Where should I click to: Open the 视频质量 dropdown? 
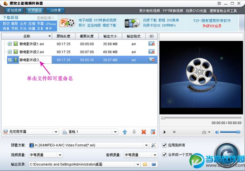click(x=60, y=155)
